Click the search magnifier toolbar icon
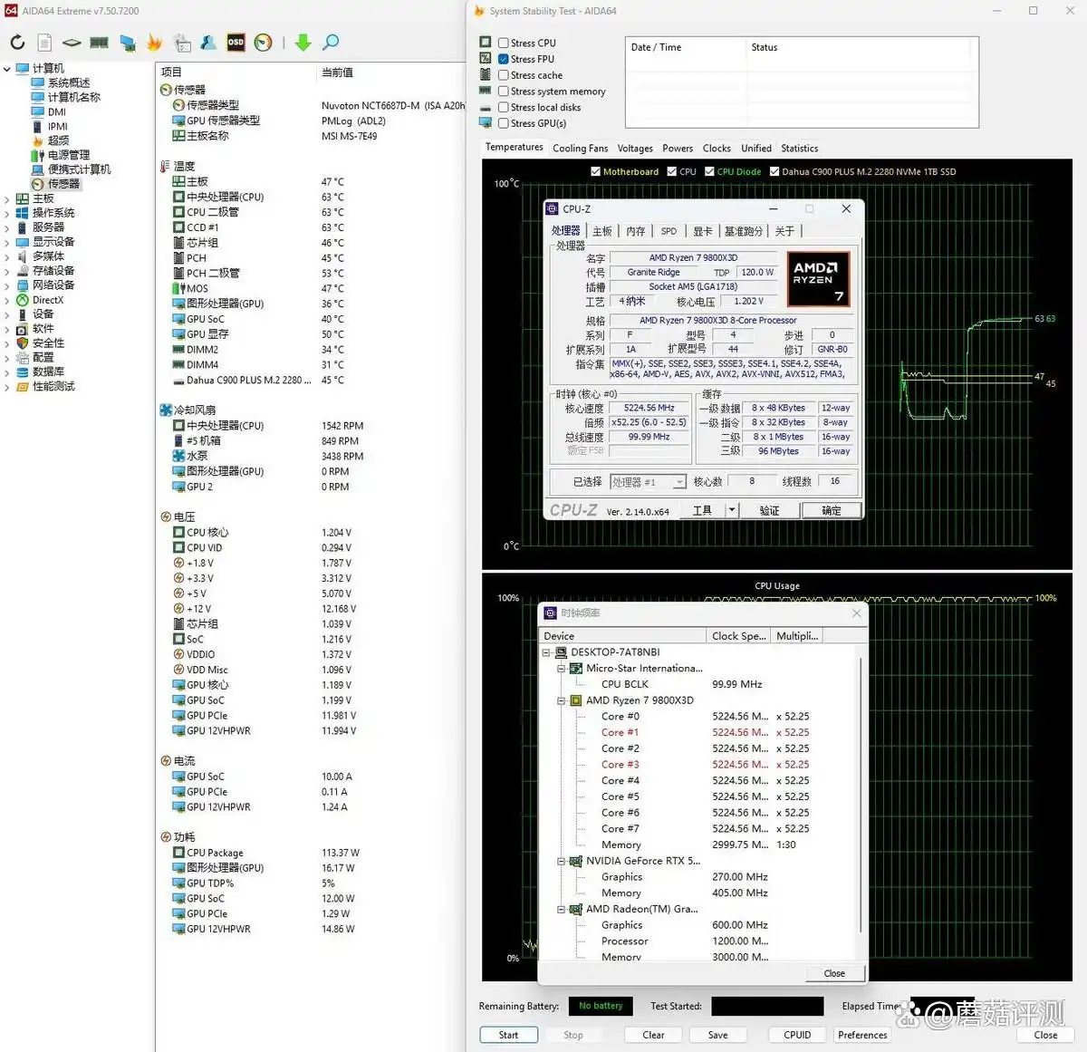Viewport: 1087px width, 1052px height. pos(330,42)
